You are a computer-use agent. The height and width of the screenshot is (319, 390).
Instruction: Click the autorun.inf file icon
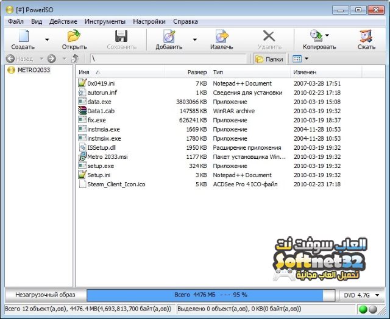tap(82, 93)
